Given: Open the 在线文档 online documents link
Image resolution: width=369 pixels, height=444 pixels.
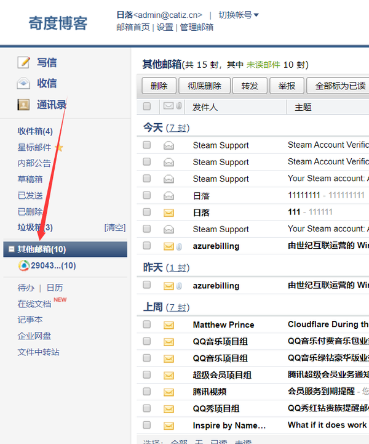Looking at the screenshot, I should coord(34,304).
